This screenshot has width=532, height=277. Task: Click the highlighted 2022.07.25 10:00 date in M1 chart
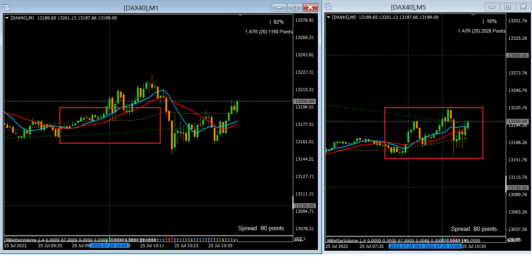(109, 246)
